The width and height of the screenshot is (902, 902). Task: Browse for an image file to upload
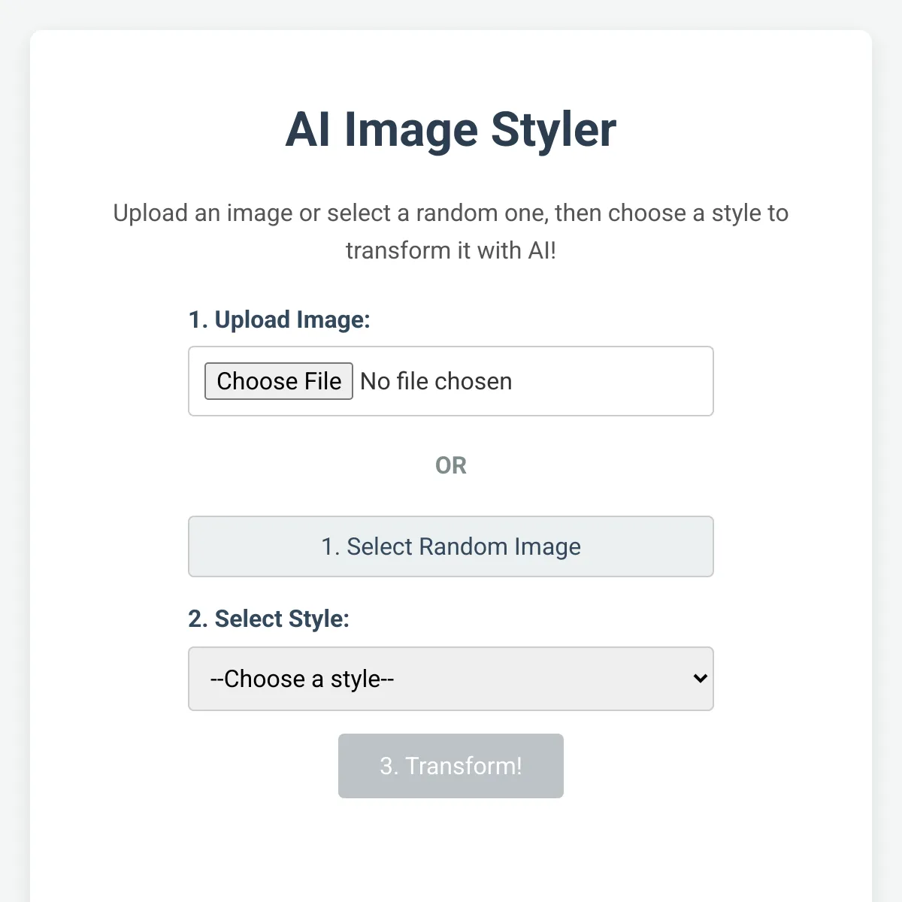(278, 381)
